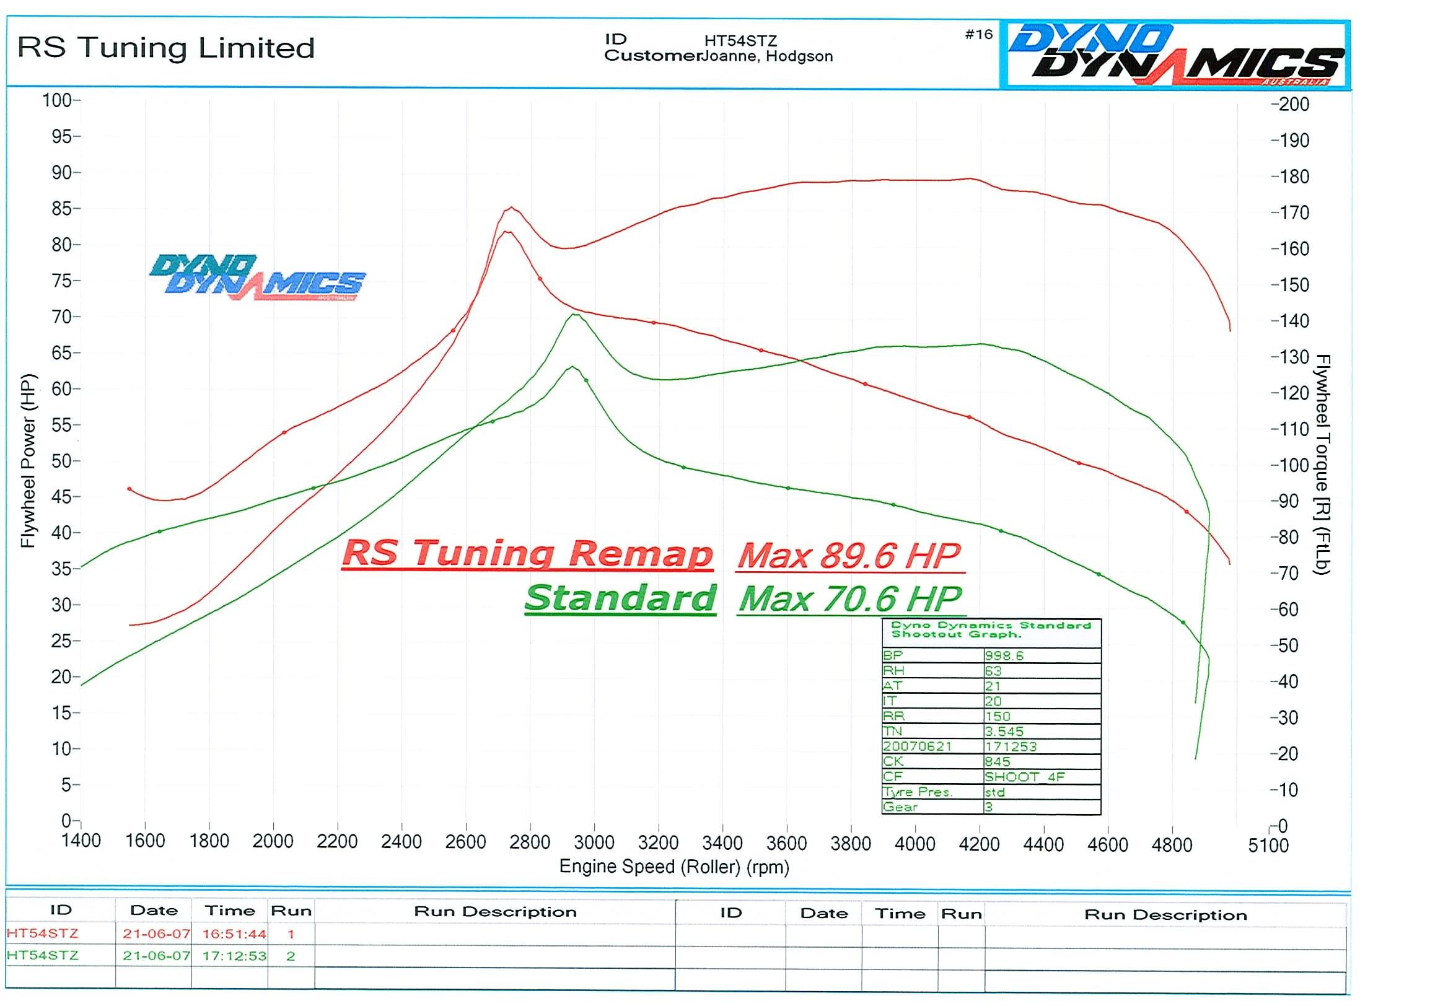This screenshot has width=1430, height=1006.
Task: Click the 17:12:53 time cell
Action: 234,956
